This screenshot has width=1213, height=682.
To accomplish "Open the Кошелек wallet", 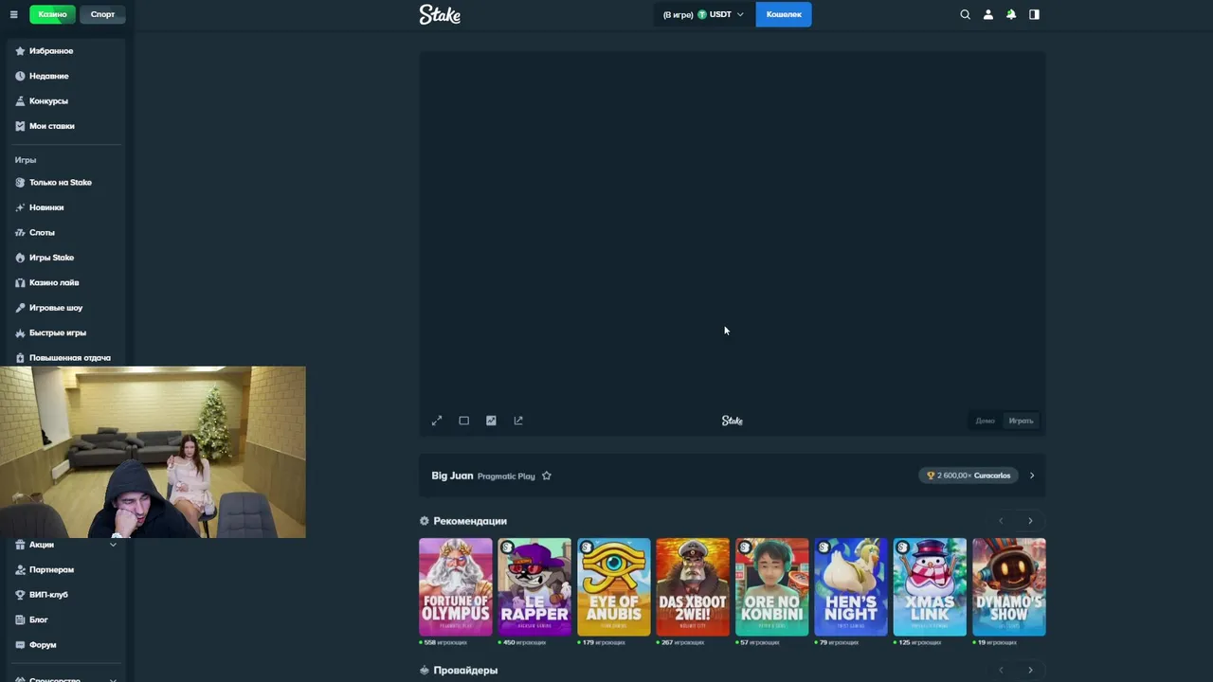I will (x=784, y=14).
